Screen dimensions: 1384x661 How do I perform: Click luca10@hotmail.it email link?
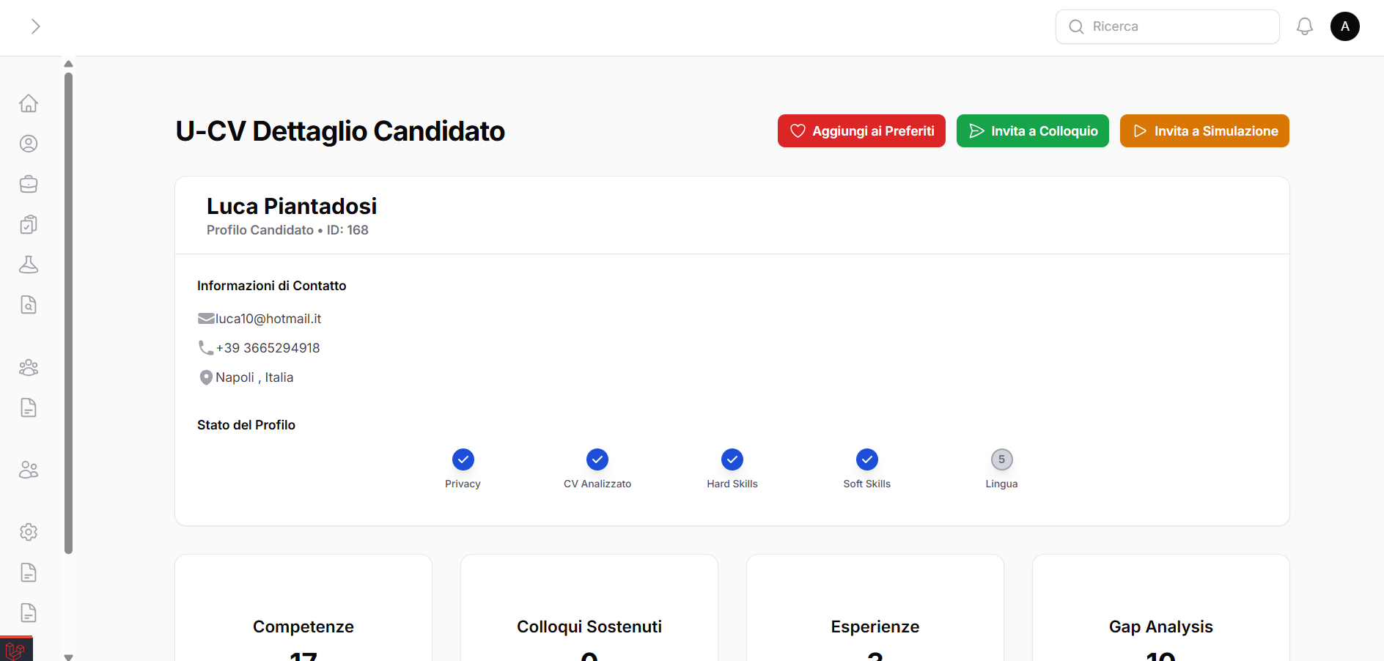click(x=268, y=318)
